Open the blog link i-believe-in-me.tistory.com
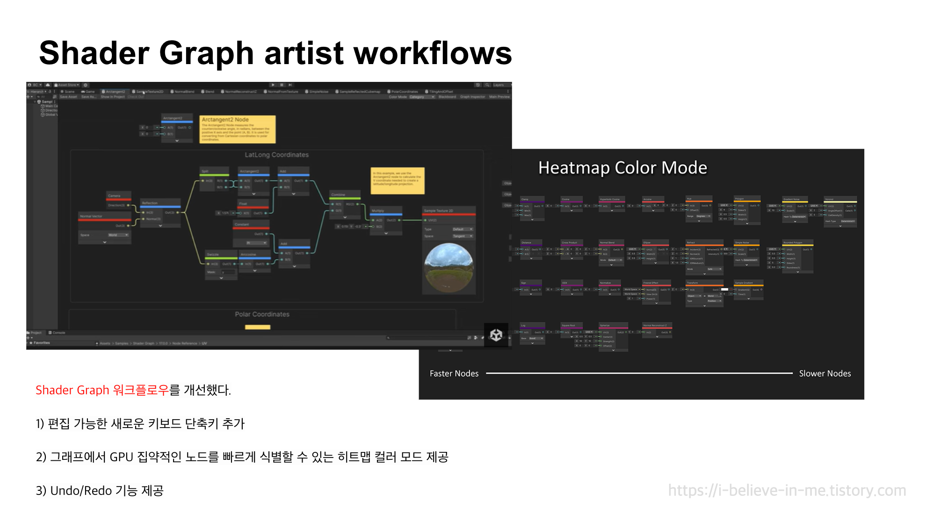 (x=787, y=490)
